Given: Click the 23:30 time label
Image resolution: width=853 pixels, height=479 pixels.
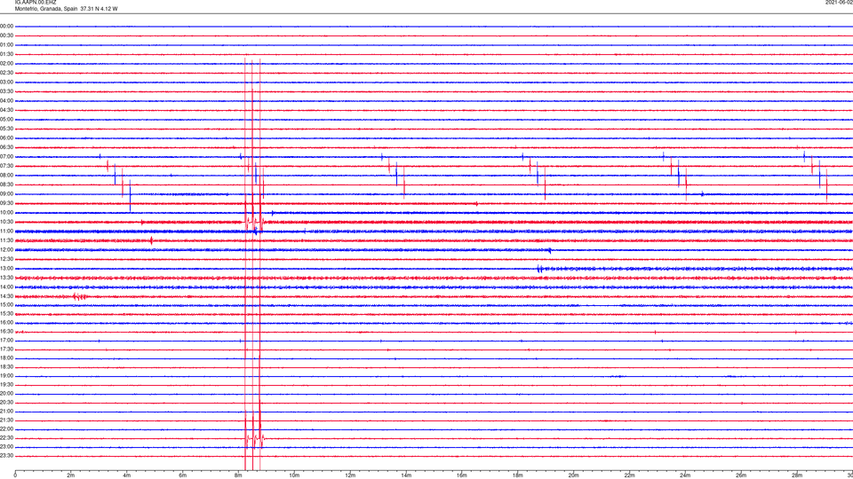Looking at the screenshot, I should pyautogui.click(x=6, y=456).
